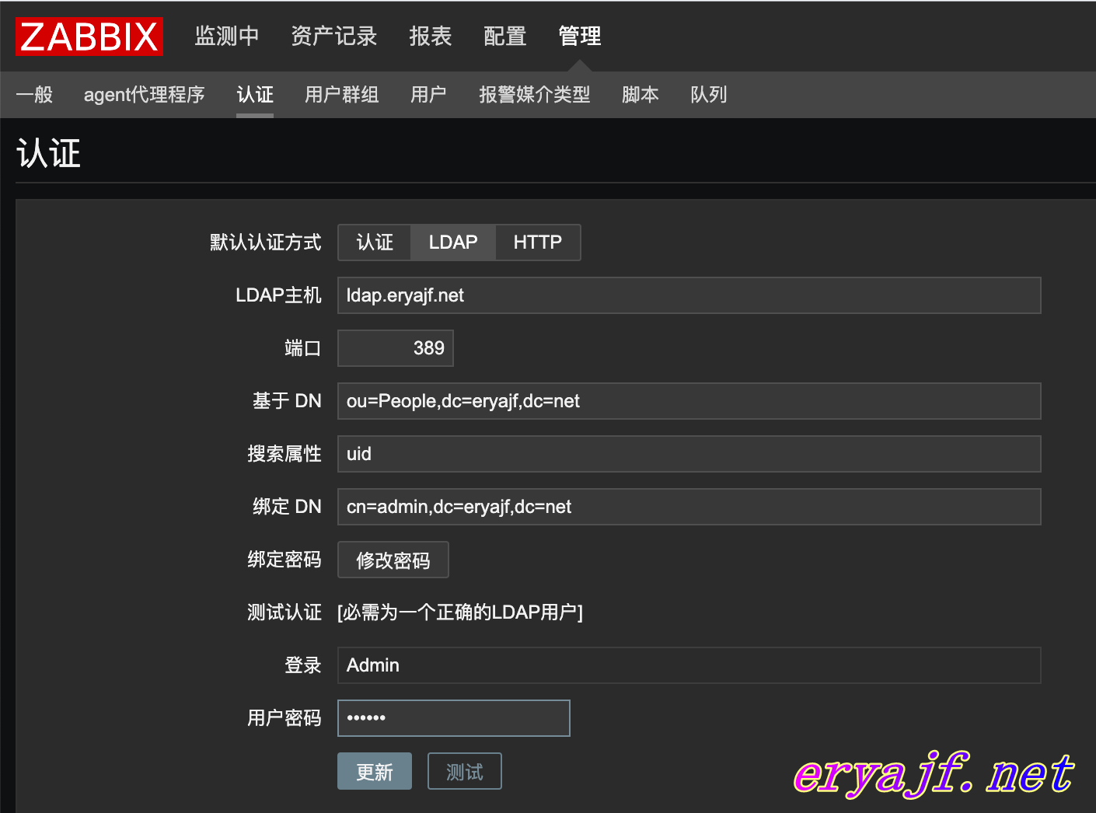Select HTTP as default authentication method
This screenshot has height=813, width=1096.
click(x=537, y=243)
